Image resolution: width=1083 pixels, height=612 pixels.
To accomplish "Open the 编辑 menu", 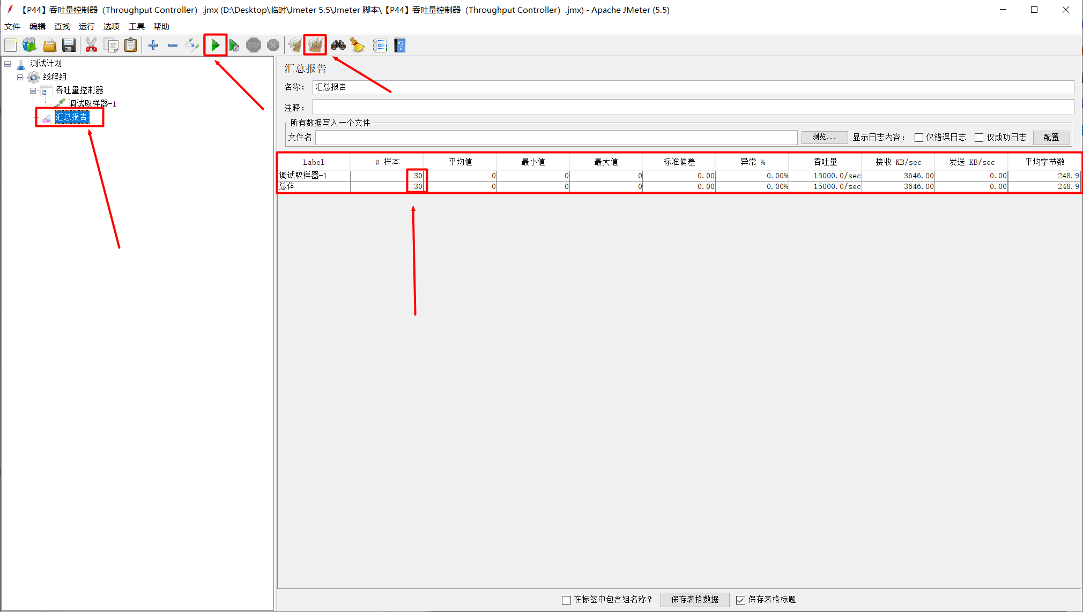I will 38,26.
